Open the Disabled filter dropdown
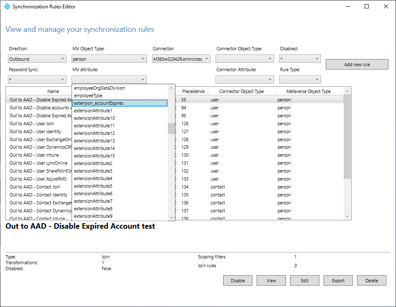Viewport: 396px width, 307px height. click(x=300, y=59)
